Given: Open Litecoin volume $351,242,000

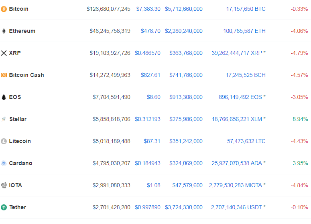Looking at the screenshot, I should click(x=186, y=141).
